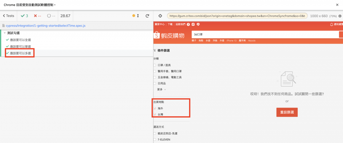343x143 pixels.
Task: Select suggested keyword 拖鞋
Action: 201,41
